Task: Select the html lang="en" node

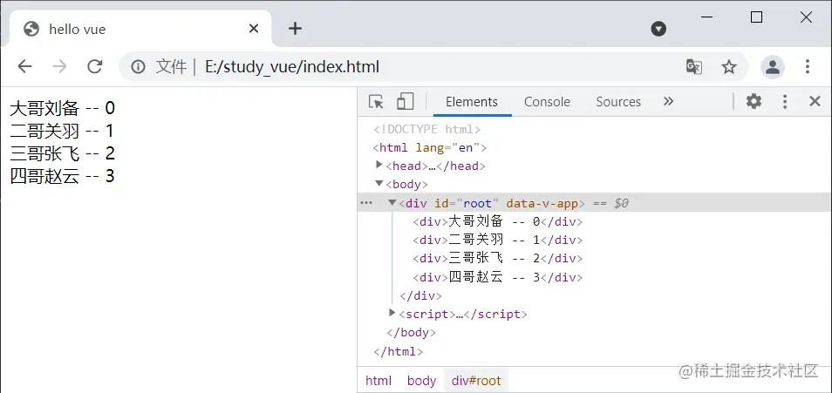Action: coord(430,147)
